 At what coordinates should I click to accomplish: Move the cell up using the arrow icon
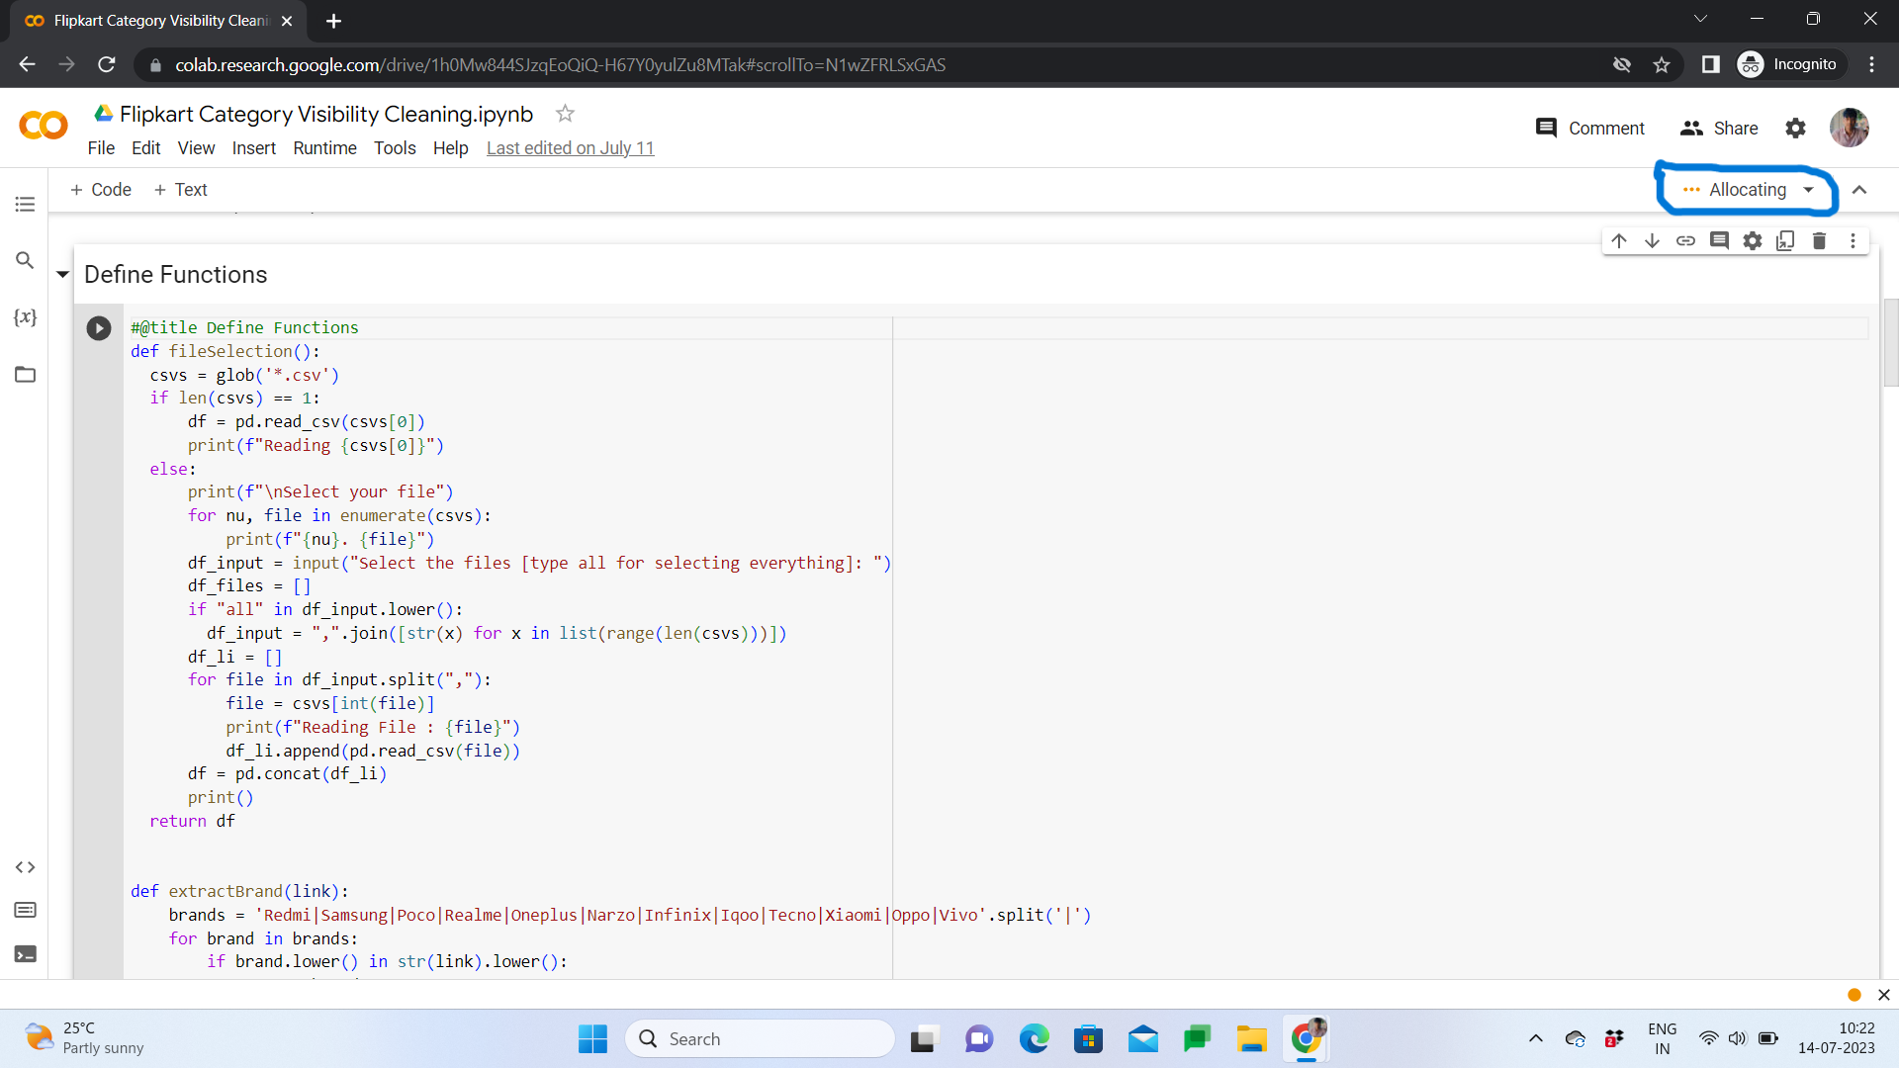(1619, 240)
